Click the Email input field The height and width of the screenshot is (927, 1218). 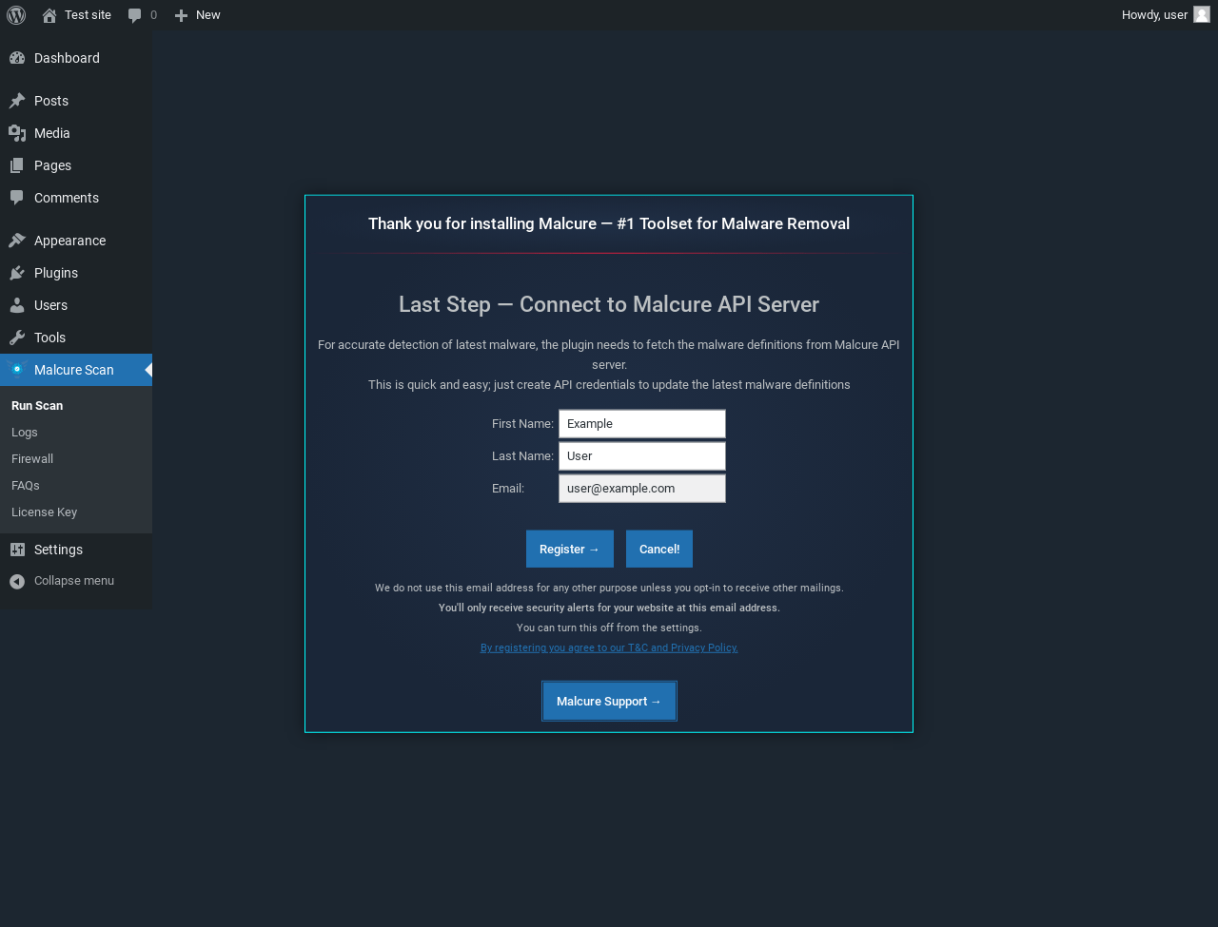click(x=642, y=489)
